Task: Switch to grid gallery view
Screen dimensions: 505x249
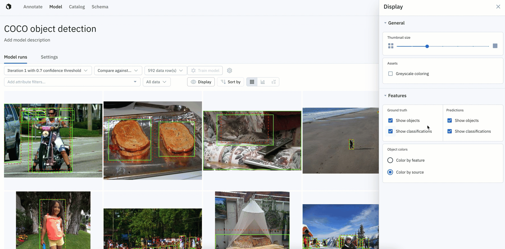Action: pos(252,82)
